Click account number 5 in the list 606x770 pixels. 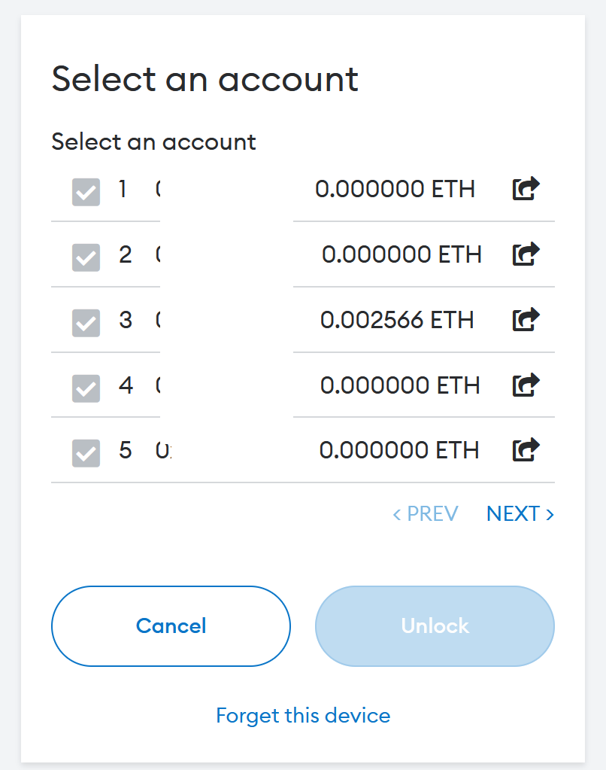(x=125, y=450)
